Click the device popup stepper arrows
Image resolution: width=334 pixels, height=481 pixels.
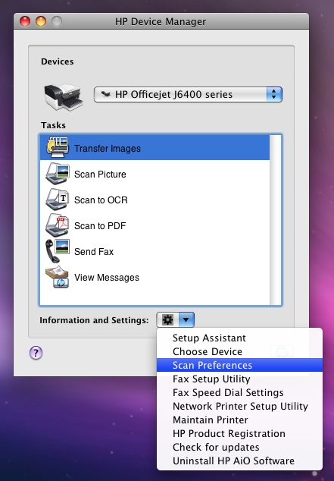click(274, 94)
